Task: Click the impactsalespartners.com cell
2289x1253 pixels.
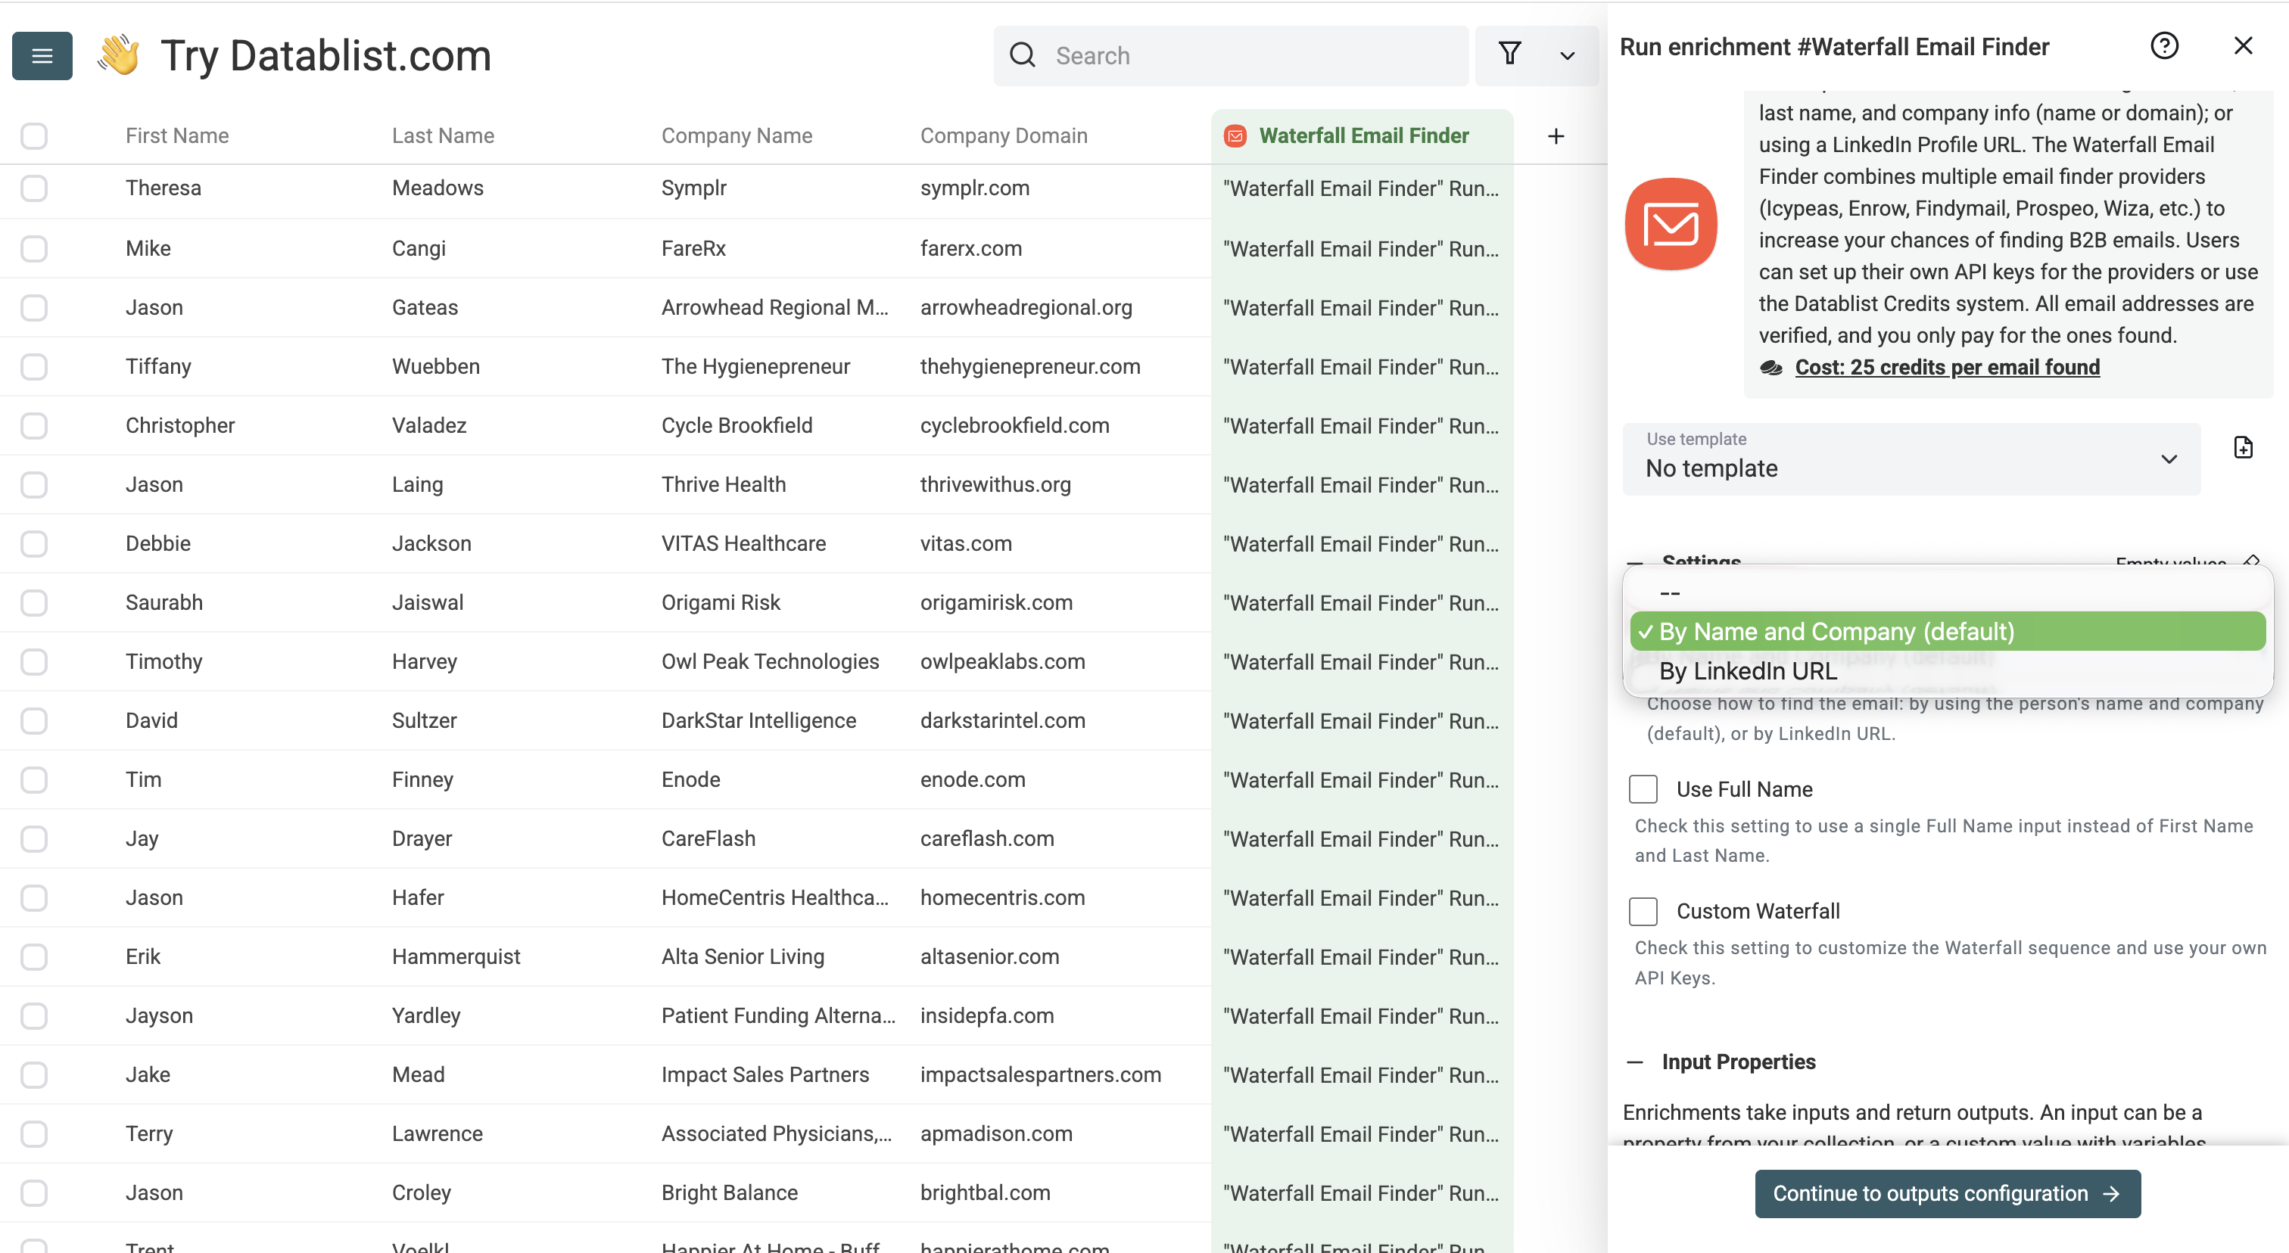Action: click(1039, 1074)
